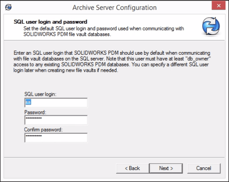Click the 'Set the default SQL user login' subtitle
229x182 pixels.
tap(104, 31)
